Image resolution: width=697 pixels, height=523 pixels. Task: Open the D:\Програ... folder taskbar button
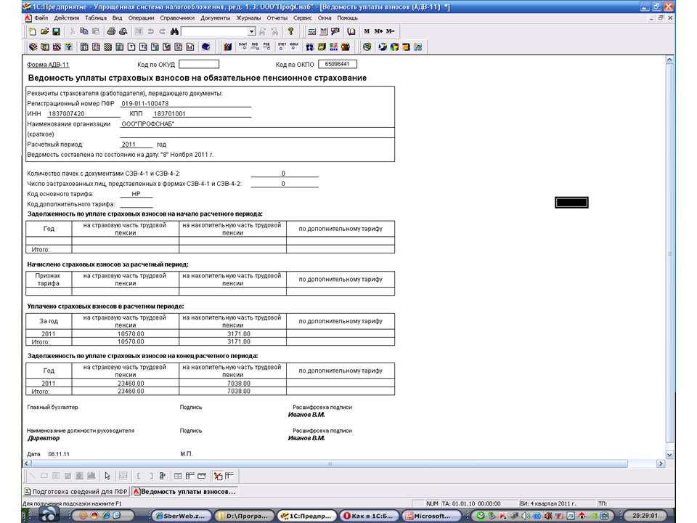point(244,516)
